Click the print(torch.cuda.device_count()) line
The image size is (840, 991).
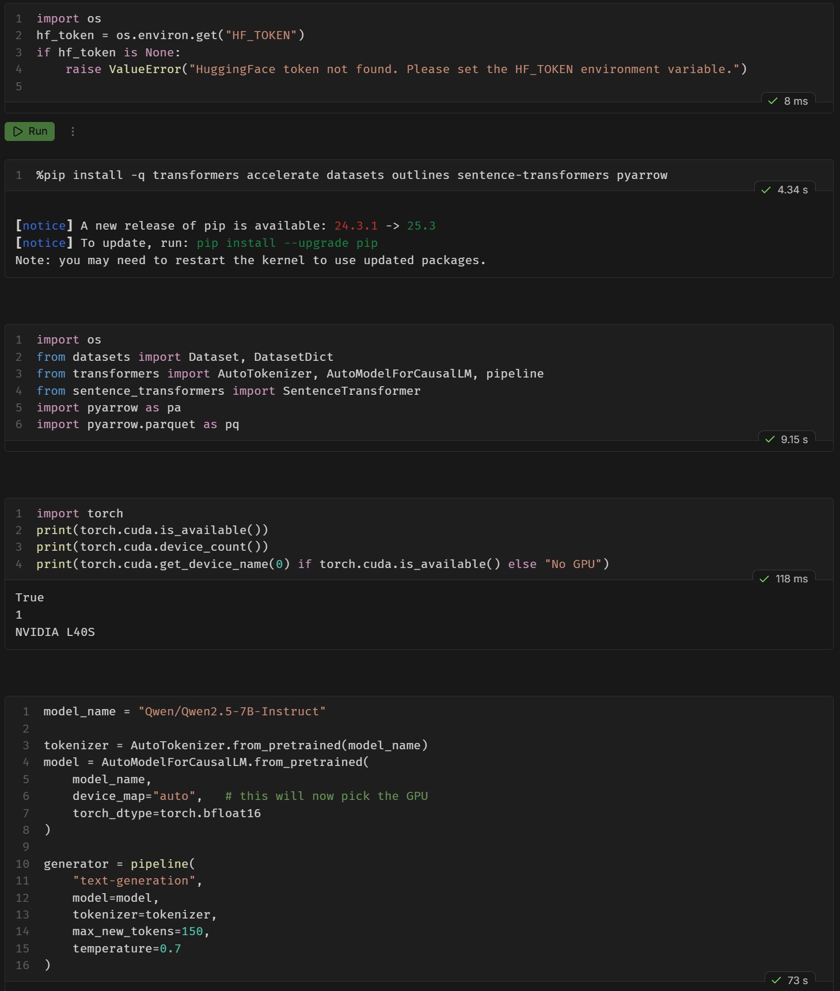tap(152, 547)
